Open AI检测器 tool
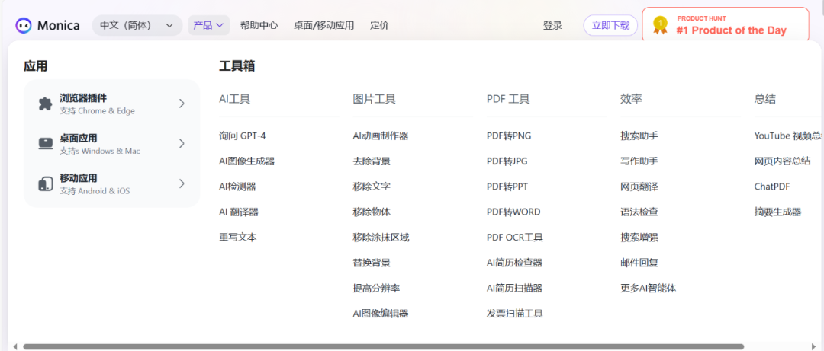 click(x=237, y=187)
